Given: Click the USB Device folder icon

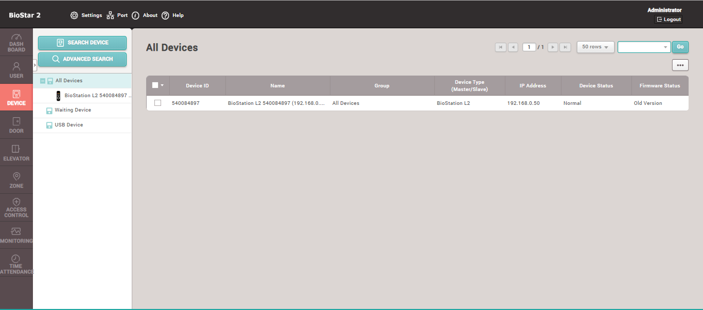Looking at the screenshot, I should pos(49,125).
